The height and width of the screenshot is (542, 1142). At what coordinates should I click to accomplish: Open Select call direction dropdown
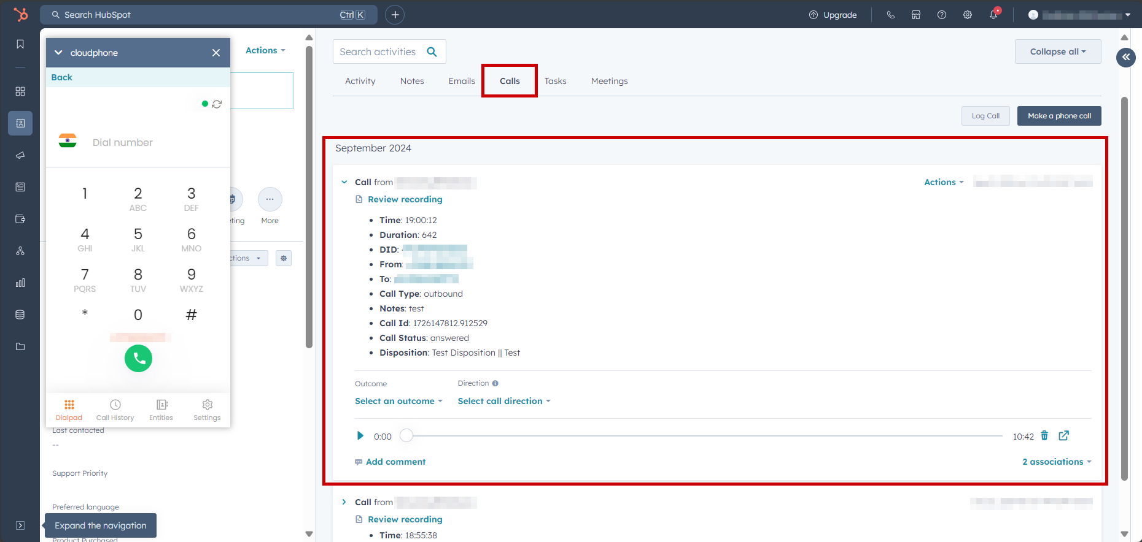click(x=504, y=401)
